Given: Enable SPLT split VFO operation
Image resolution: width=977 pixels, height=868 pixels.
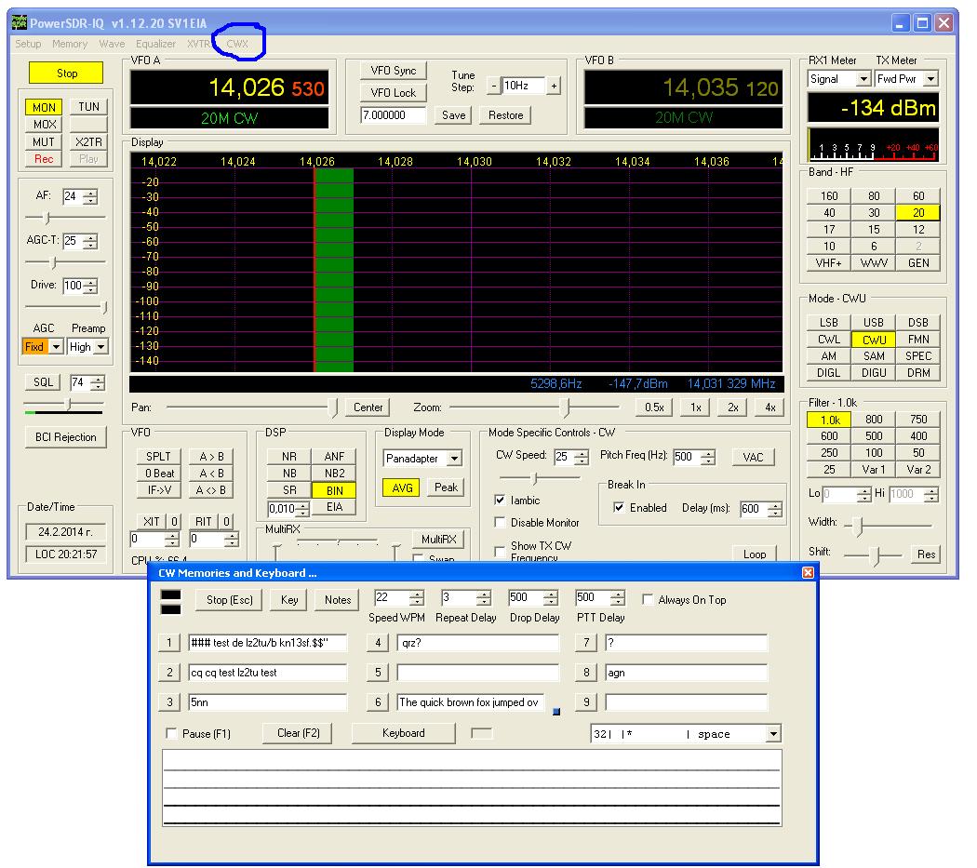Looking at the screenshot, I should click(x=158, y=457).
